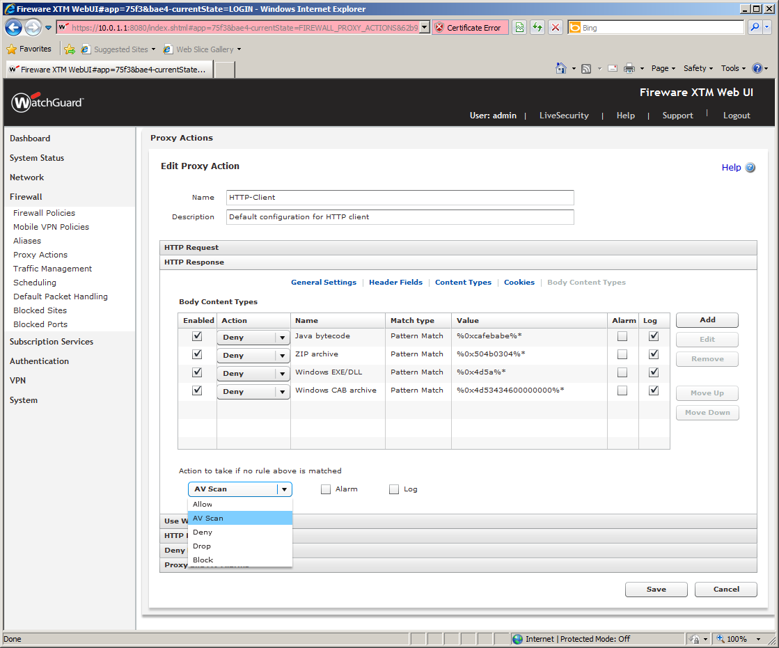Screen dimensions: 779x648
Task: Click the Refresh page icon
Action: click(537, 27)
